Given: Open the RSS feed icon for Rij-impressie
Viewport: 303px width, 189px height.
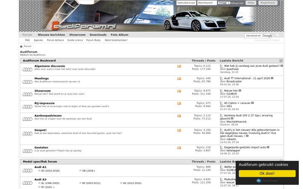Looking at the screenshot, I should (179, 103).
